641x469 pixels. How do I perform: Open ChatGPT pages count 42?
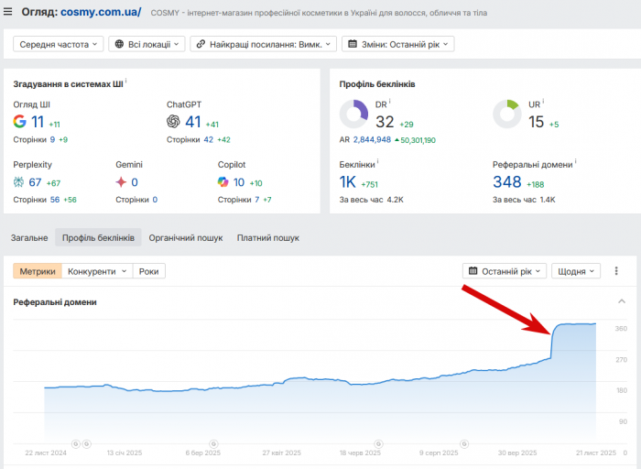click(x=209, y=140)
